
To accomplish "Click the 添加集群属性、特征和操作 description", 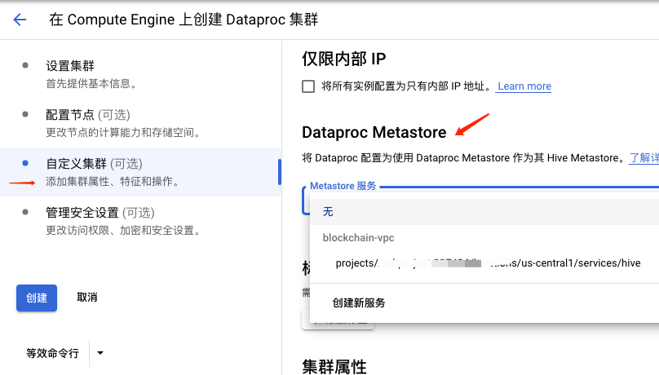I will (114, 182).
